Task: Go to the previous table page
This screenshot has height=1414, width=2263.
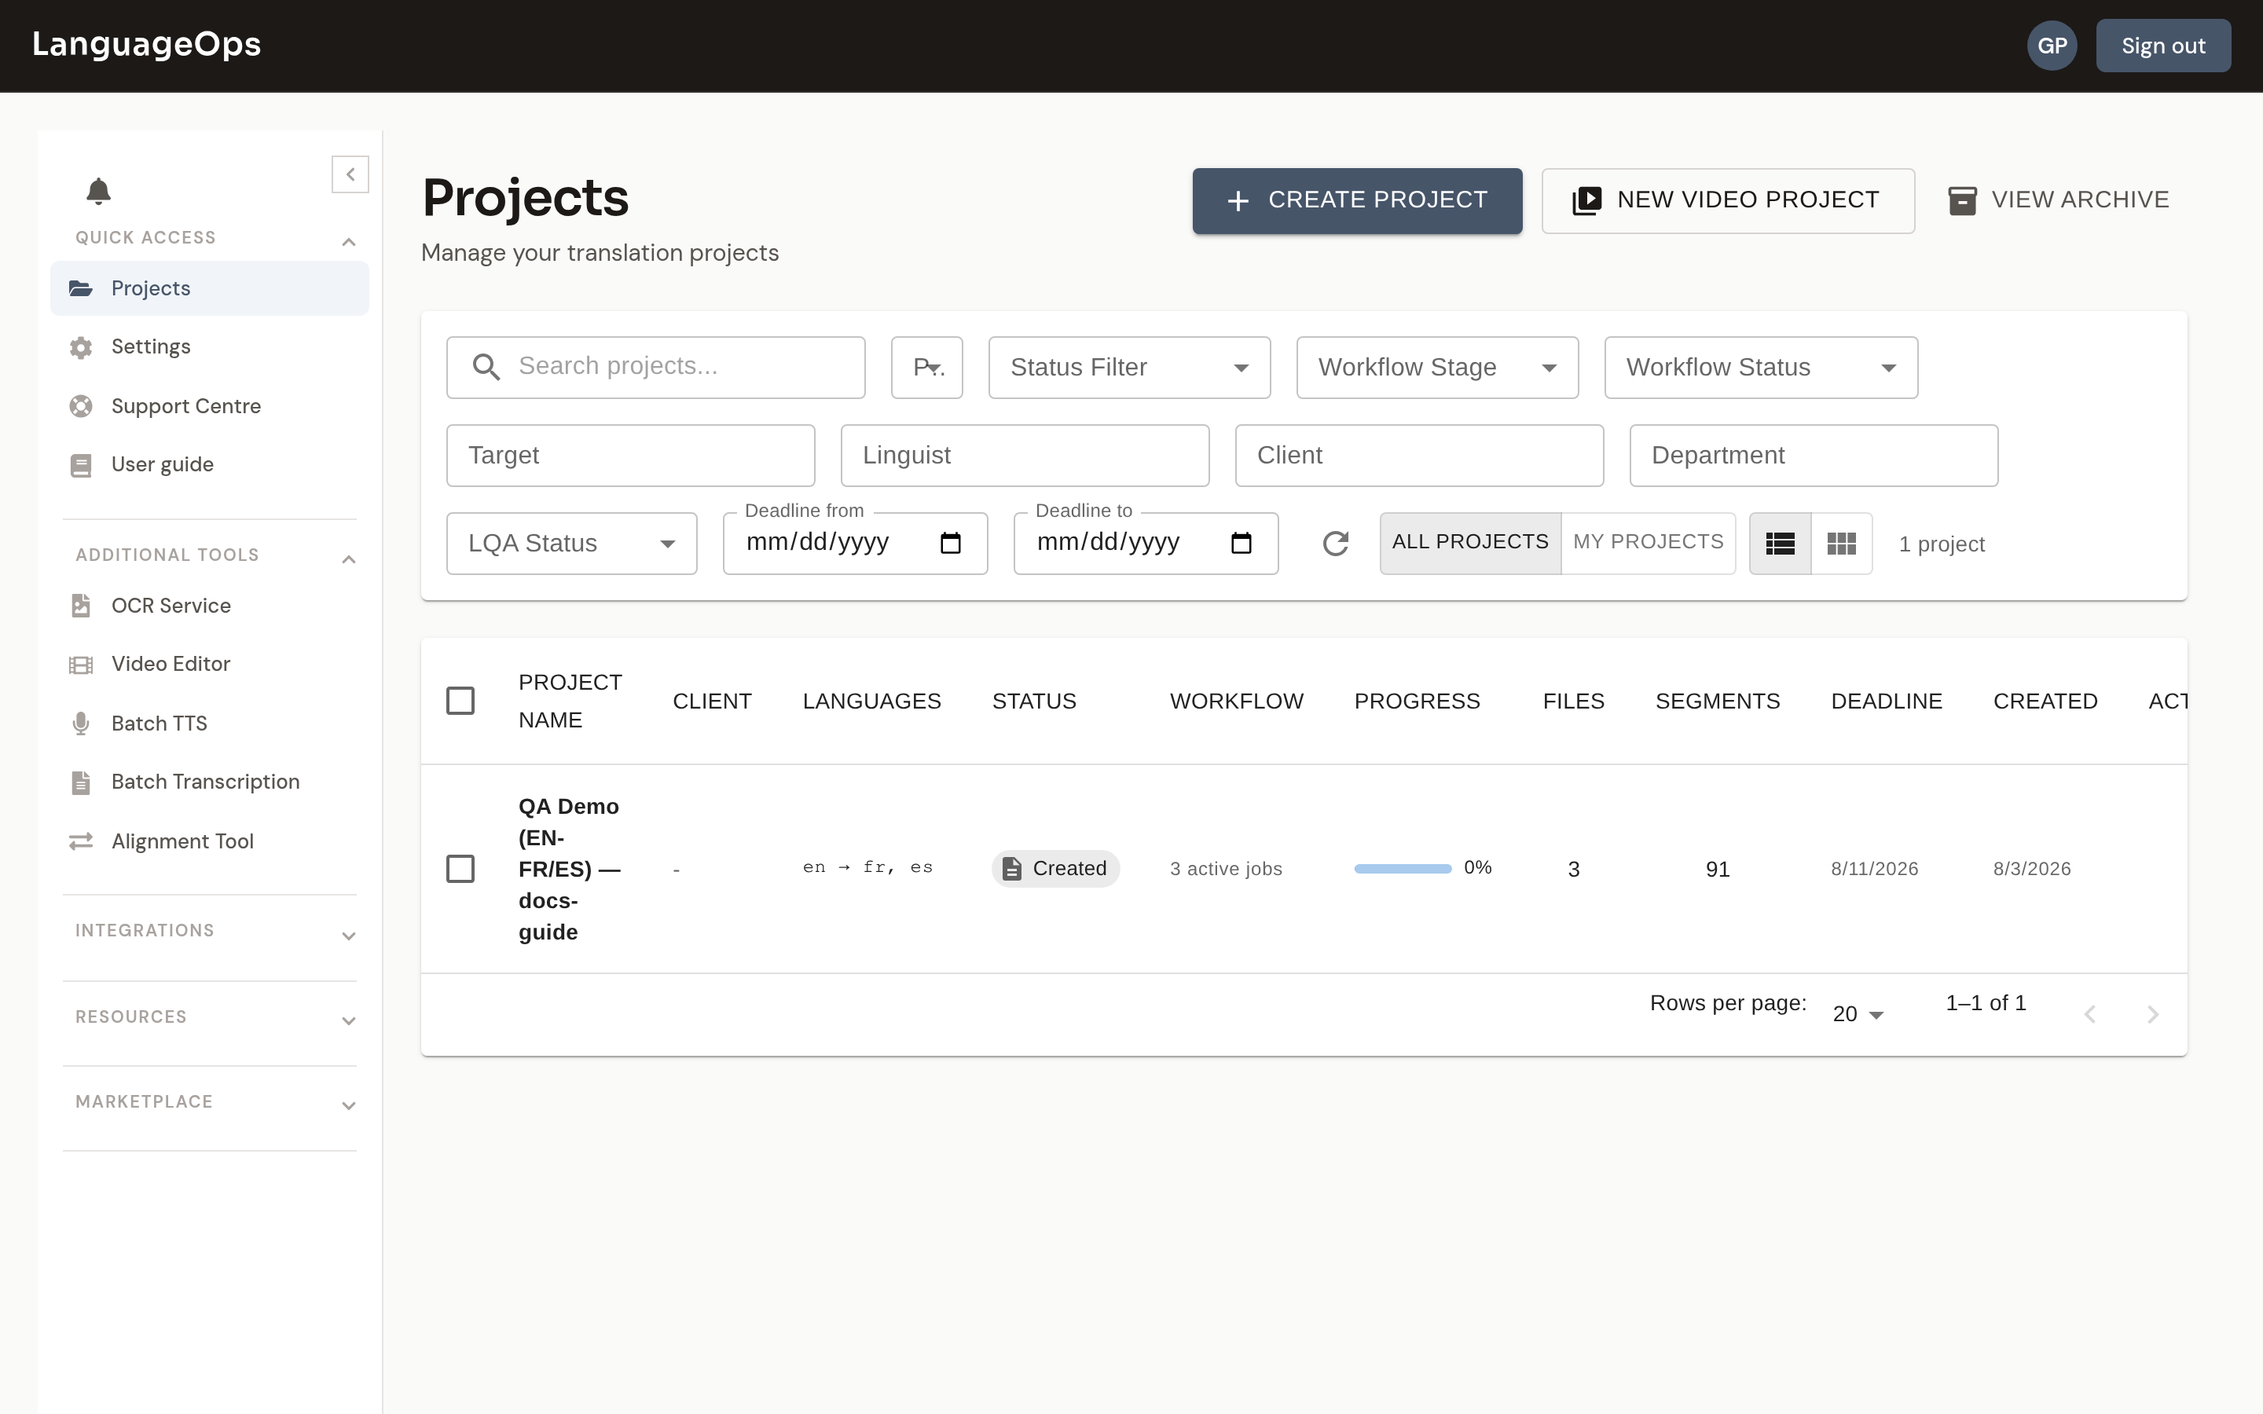Action: click(x=2090, y=1015)
